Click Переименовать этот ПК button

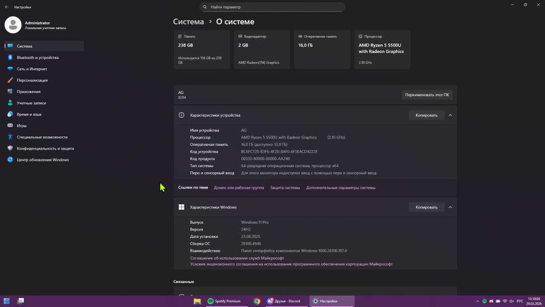coord(427,94)
